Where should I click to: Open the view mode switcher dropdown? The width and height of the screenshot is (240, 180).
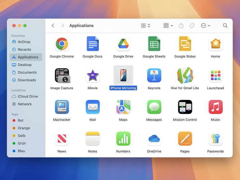(x=146, y=26)
